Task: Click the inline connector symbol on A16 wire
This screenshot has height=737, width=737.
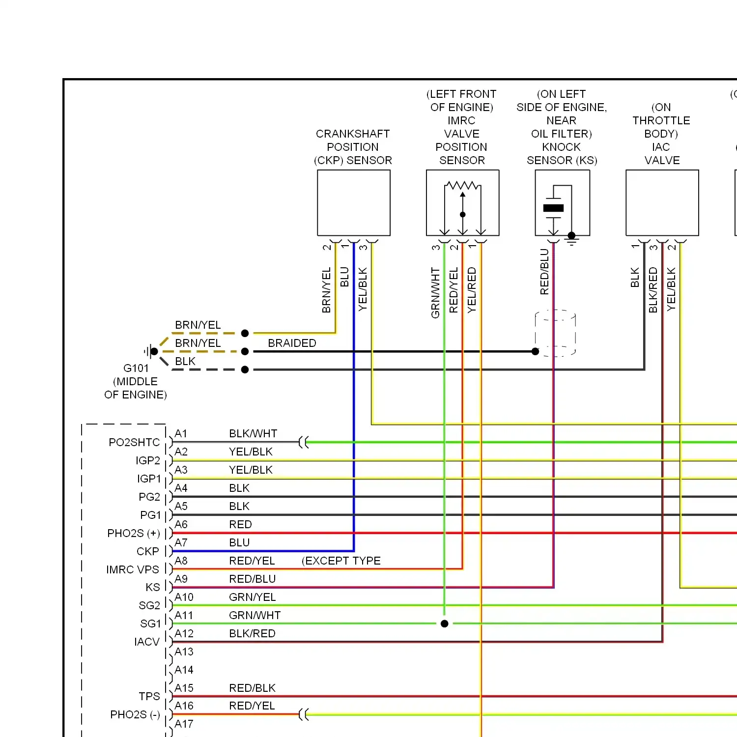Action: (304, 714)
